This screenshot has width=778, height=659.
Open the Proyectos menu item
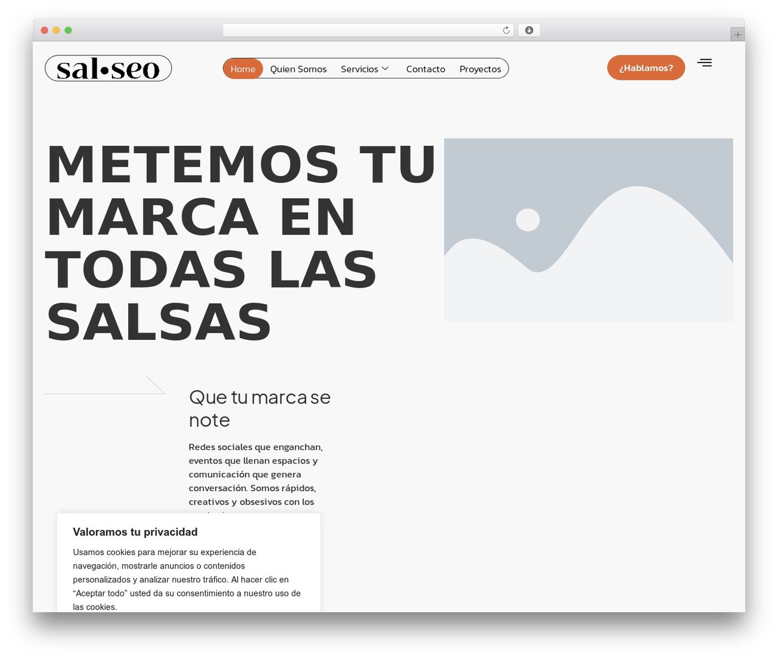pos(480,69)
